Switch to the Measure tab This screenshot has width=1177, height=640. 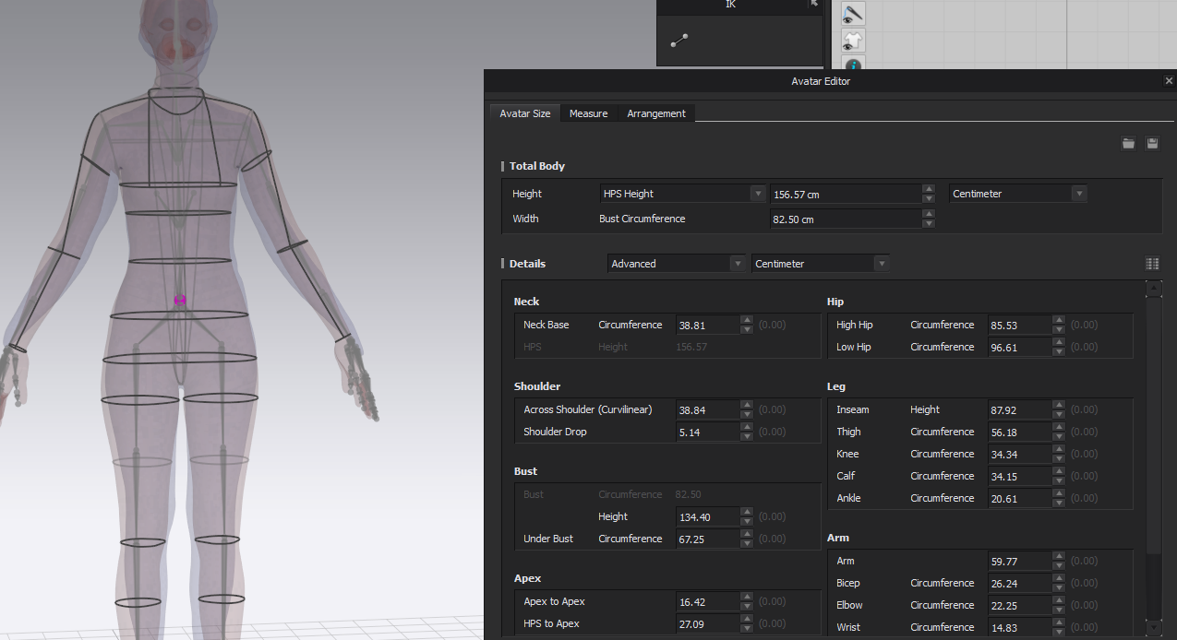588,113
